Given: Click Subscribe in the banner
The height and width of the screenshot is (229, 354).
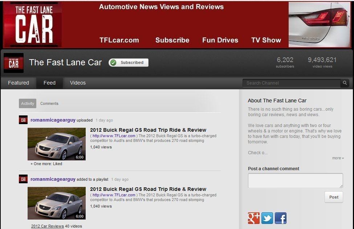Looking at the screenshot, I should (172, 40).
